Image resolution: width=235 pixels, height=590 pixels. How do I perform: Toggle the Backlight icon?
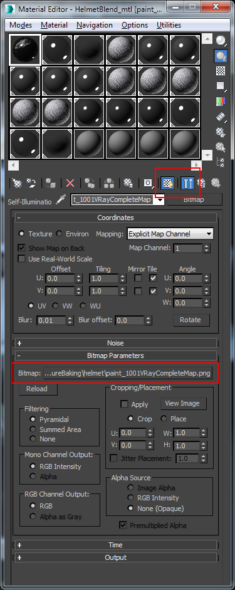[221, 56]
